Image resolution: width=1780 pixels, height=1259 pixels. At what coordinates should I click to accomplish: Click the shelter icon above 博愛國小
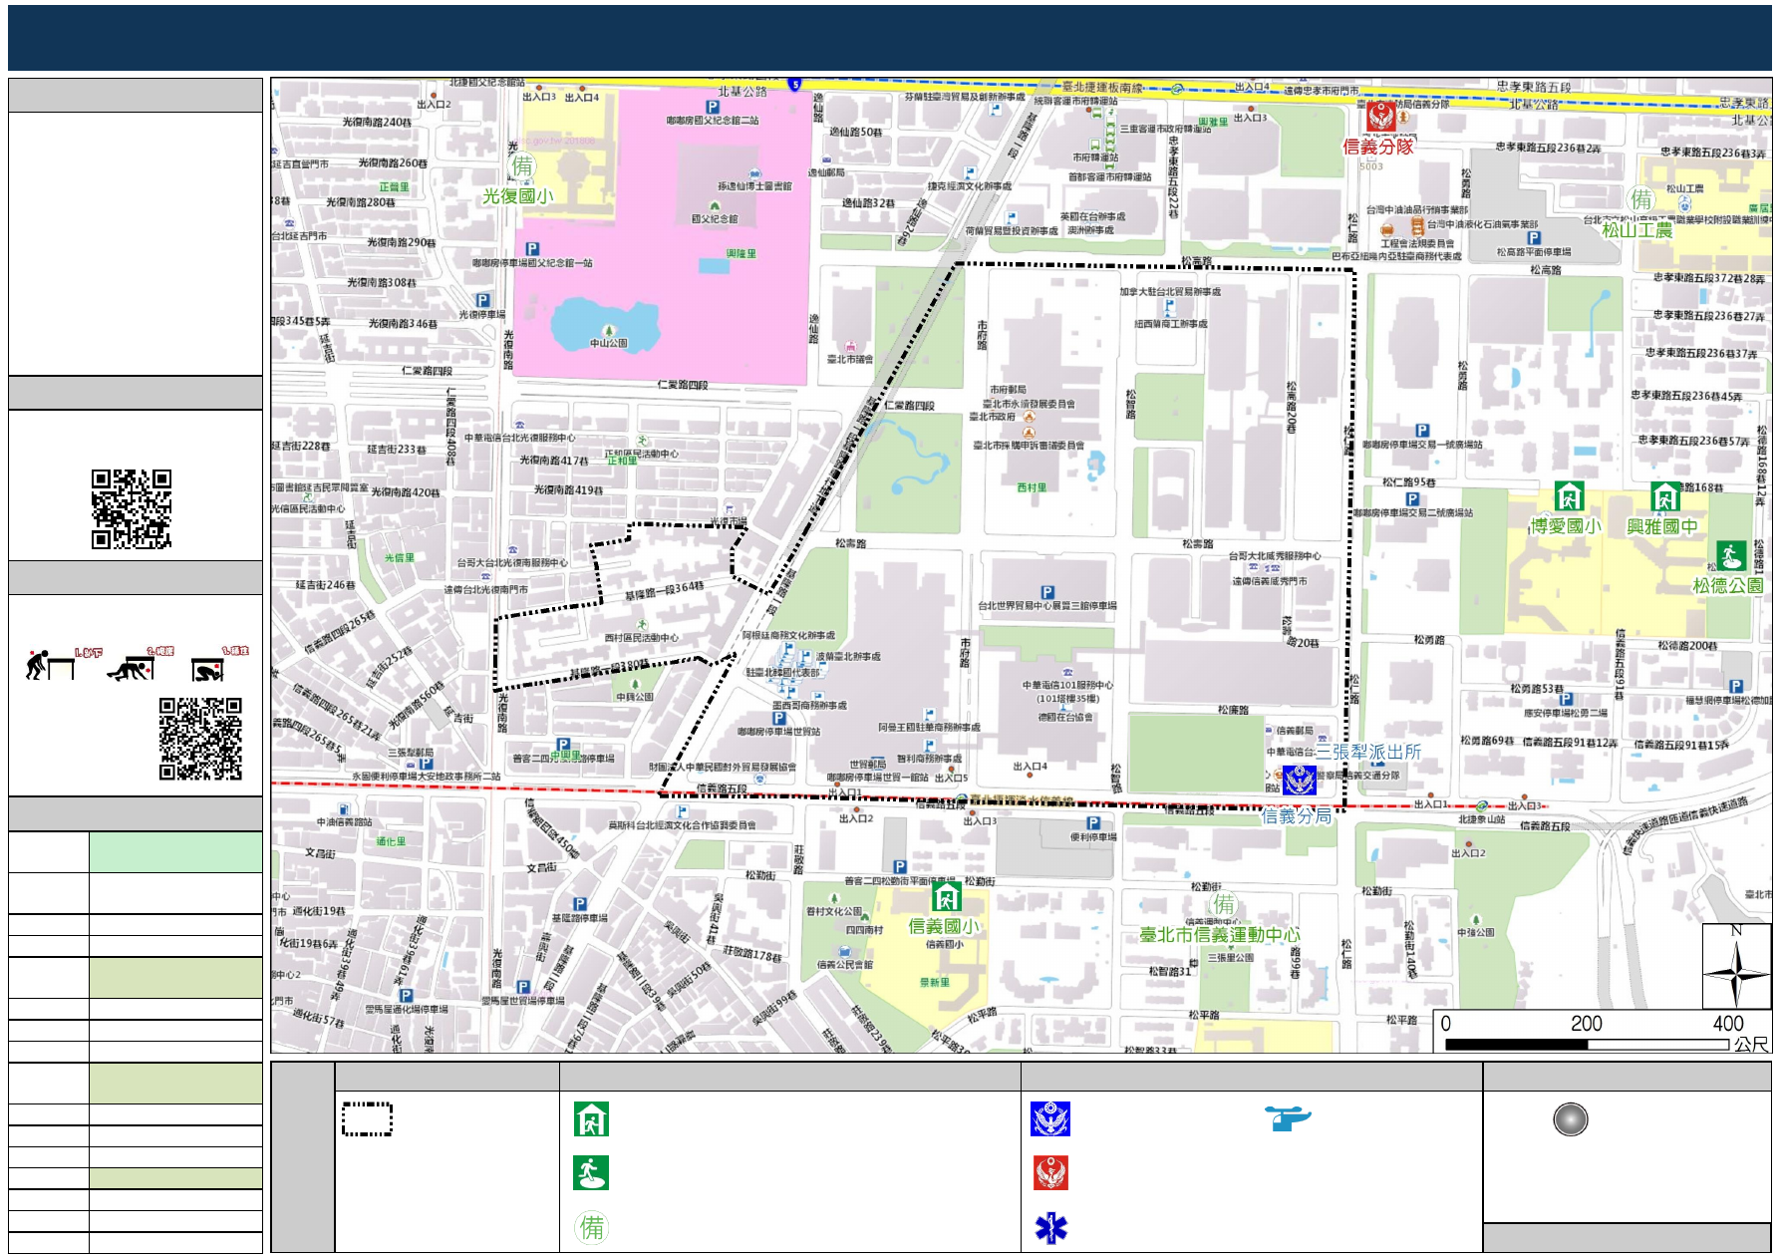[x=1569, y=495]
